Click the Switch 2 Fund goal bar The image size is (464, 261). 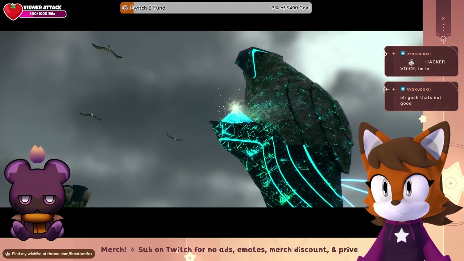point(216,8)
